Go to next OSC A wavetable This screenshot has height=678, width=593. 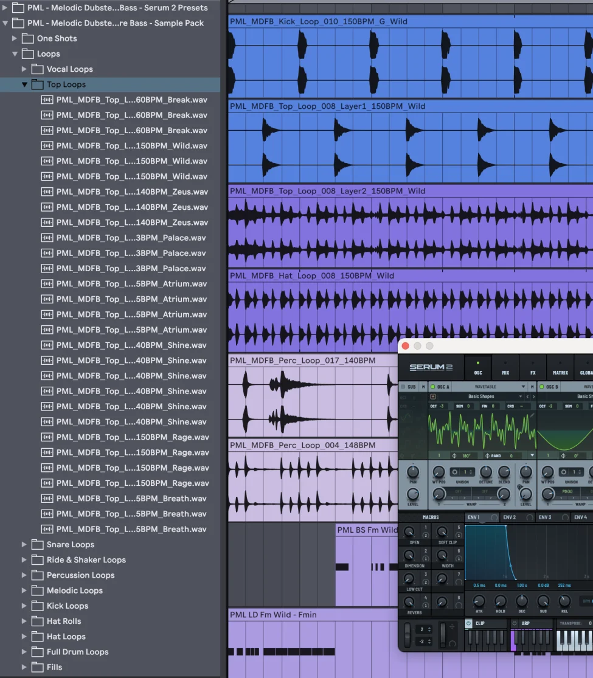pyautogui.click(x=534, y=396)
